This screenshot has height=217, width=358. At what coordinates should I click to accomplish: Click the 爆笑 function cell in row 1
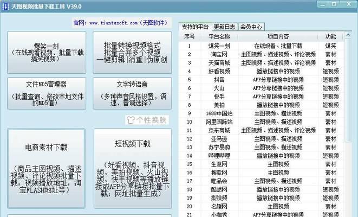click(330, 46)
